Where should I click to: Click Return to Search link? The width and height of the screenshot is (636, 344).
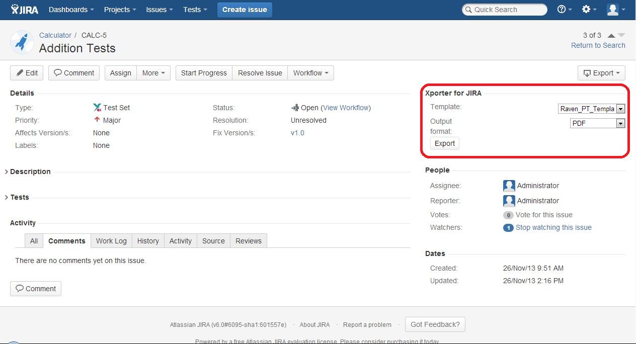[x=598, y=45]
